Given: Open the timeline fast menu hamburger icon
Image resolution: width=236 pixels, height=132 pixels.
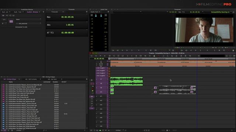Looking at the screenshot, I should click(91, 56).
